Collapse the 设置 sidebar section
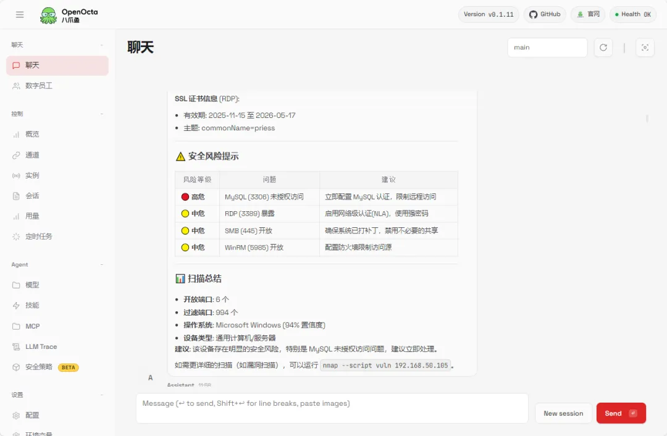667x436 pixels. tap(102, 395)
